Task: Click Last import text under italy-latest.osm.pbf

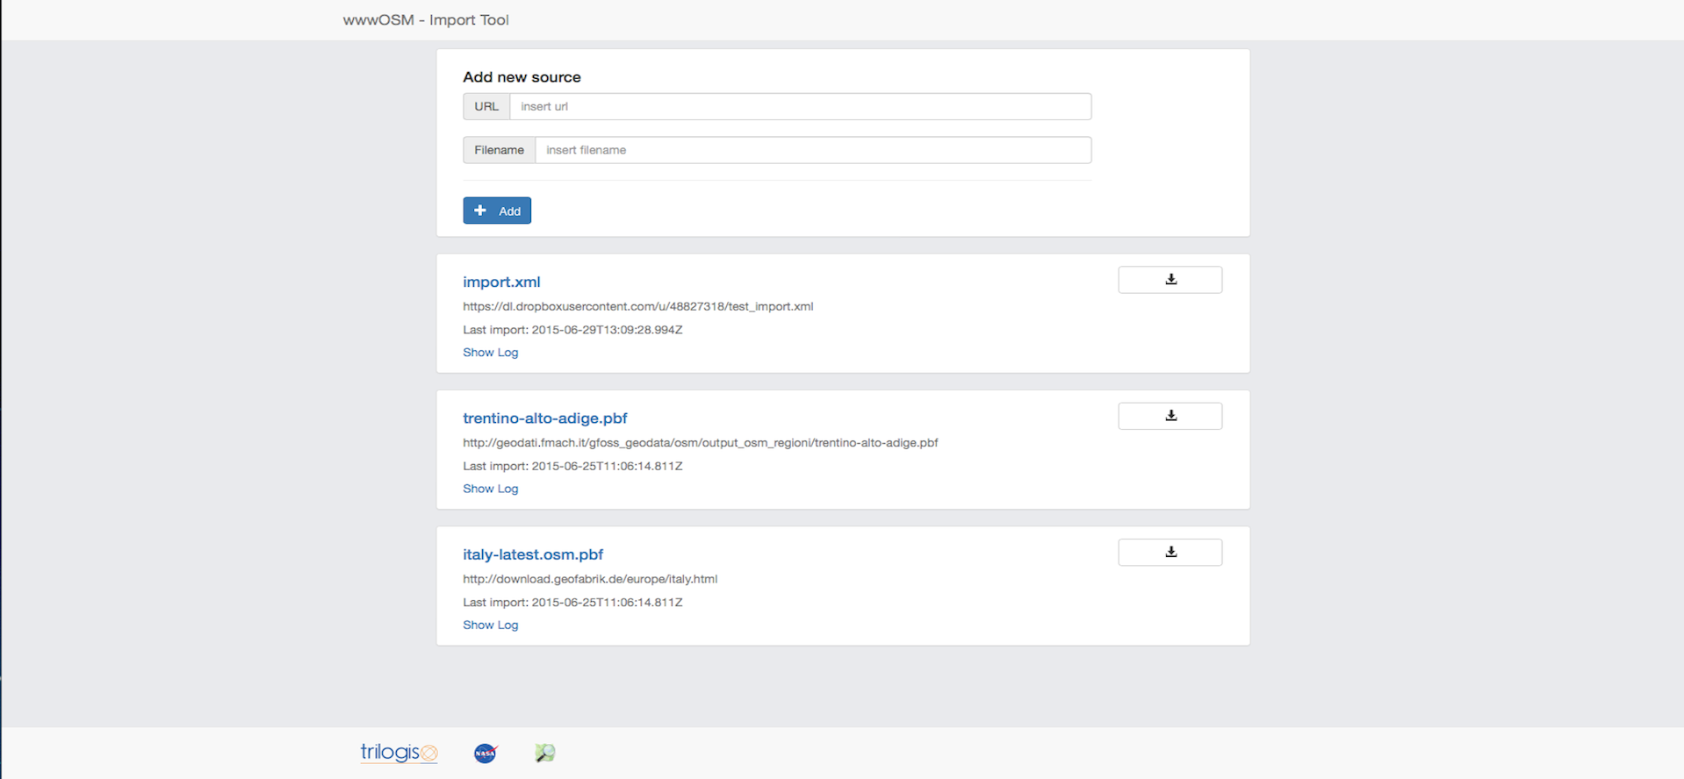Action: (x=572, y=603)
